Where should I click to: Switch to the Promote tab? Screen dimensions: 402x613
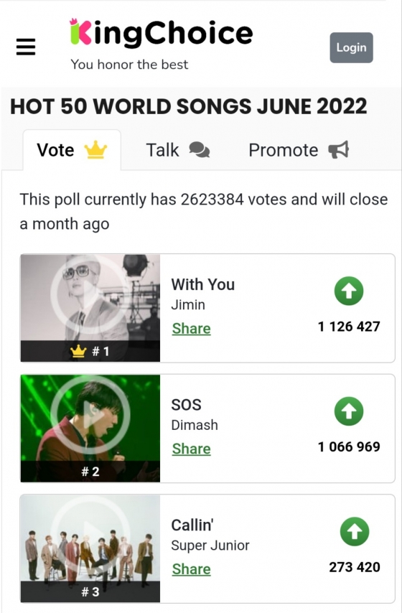(299, 150)
